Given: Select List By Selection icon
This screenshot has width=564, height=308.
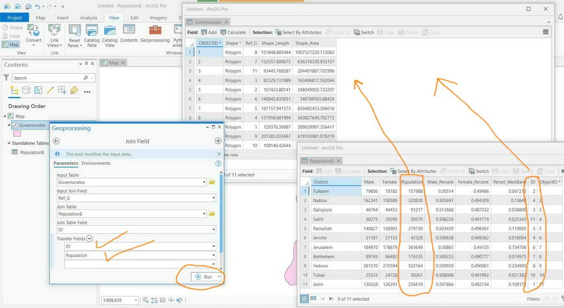Looking at the screenshot, I should coord(38,90).
